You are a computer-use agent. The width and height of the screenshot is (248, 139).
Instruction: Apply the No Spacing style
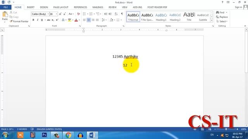(x=147, y=17)
